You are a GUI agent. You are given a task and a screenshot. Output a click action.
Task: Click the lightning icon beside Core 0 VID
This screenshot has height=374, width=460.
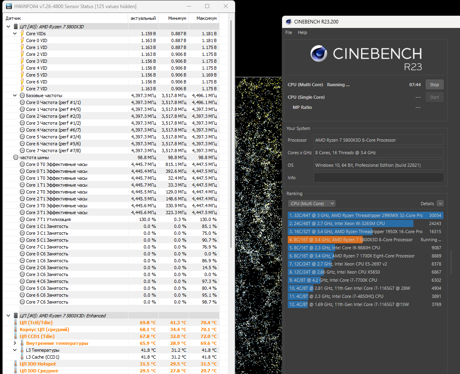pos(22,40)
